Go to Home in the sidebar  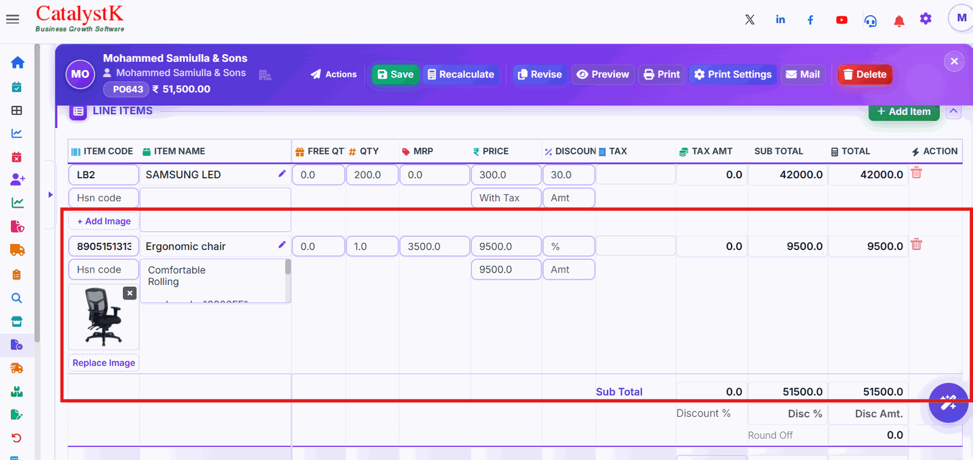click(18, 62)
